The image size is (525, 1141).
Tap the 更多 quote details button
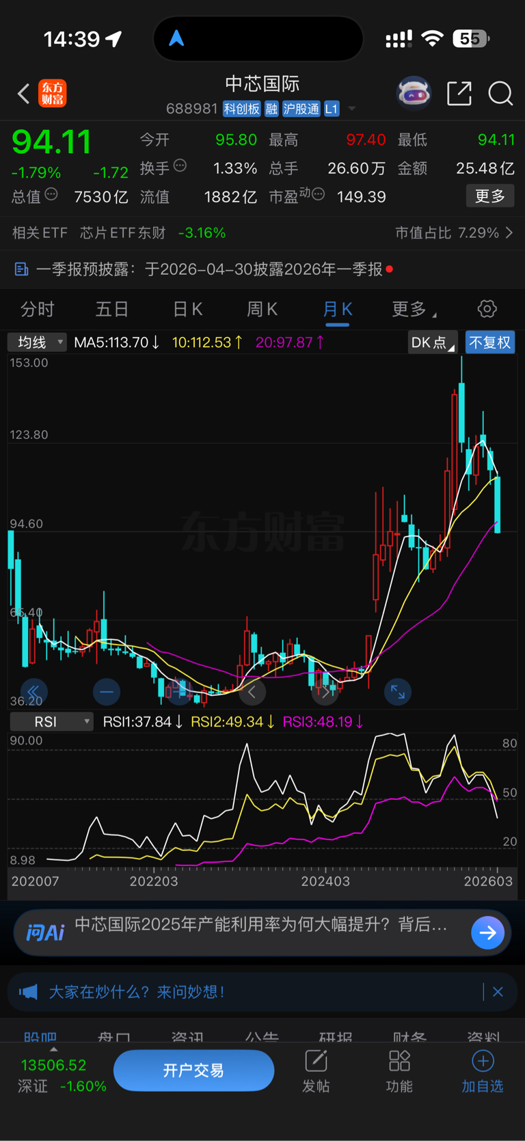[x=490, y=196]
